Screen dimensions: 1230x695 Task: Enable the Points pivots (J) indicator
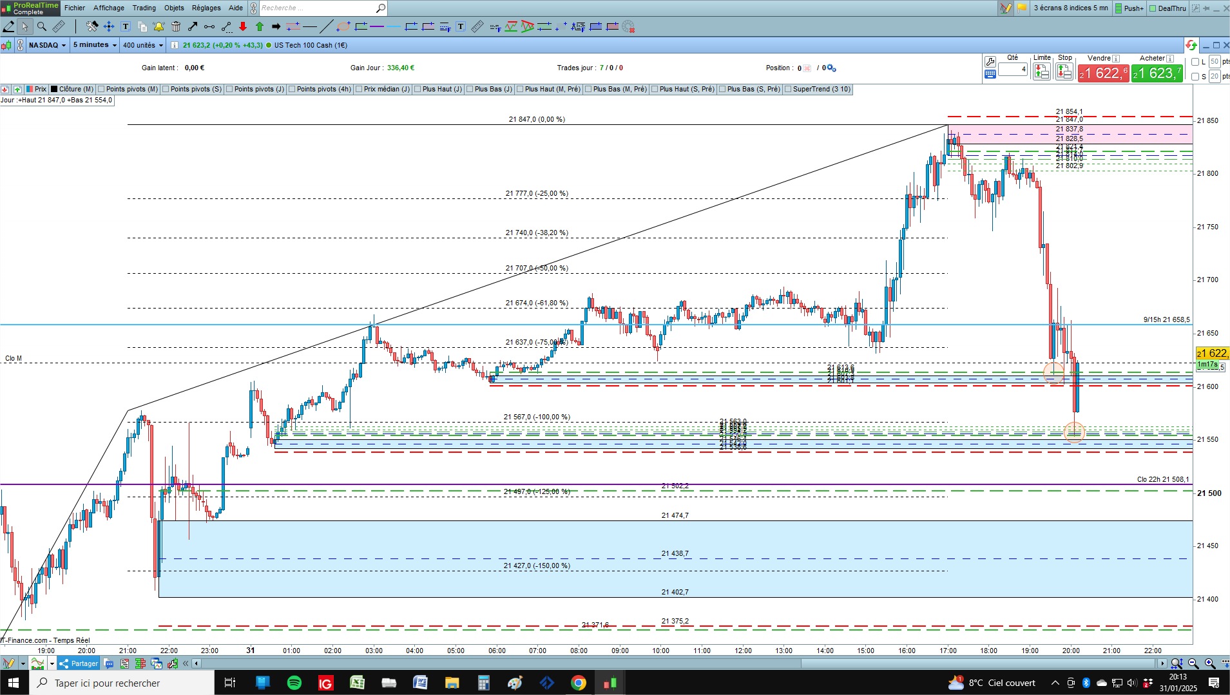[x=229, y=90]
